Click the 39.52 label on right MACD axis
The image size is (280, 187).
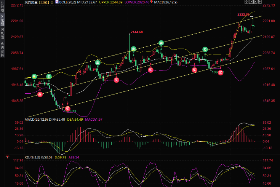click(267, 123)
